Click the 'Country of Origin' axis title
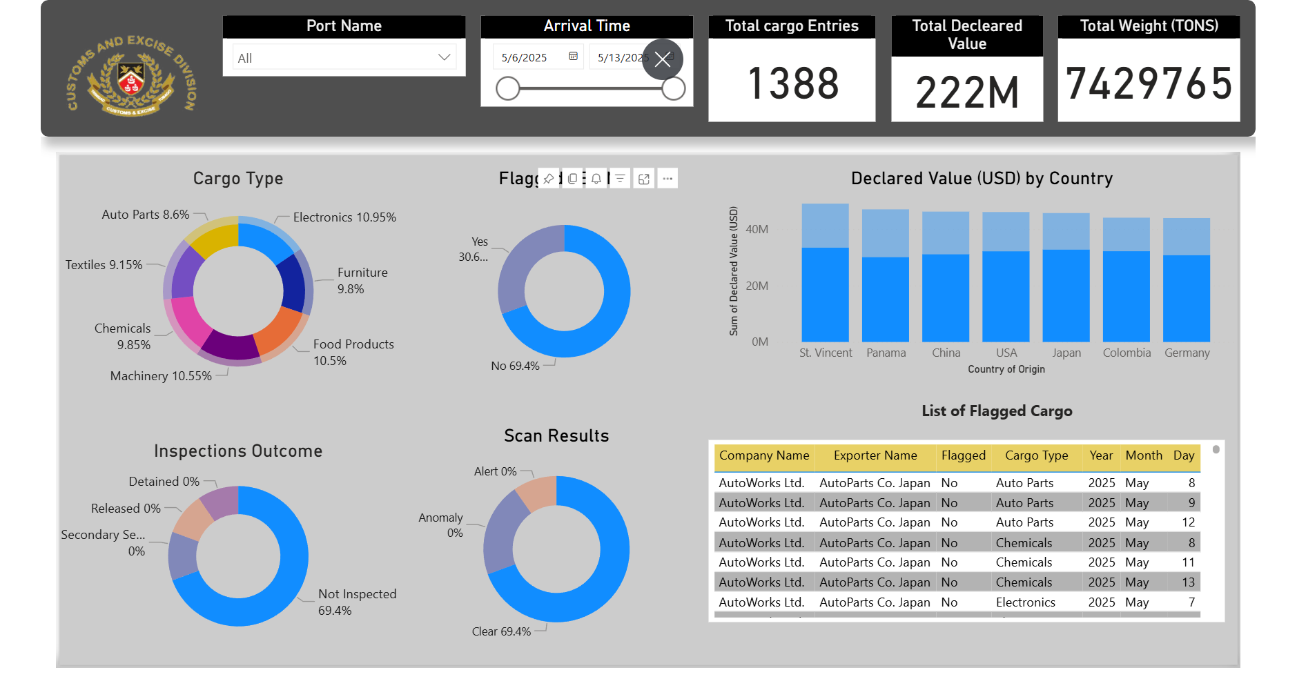 [x=1006, y=369]
